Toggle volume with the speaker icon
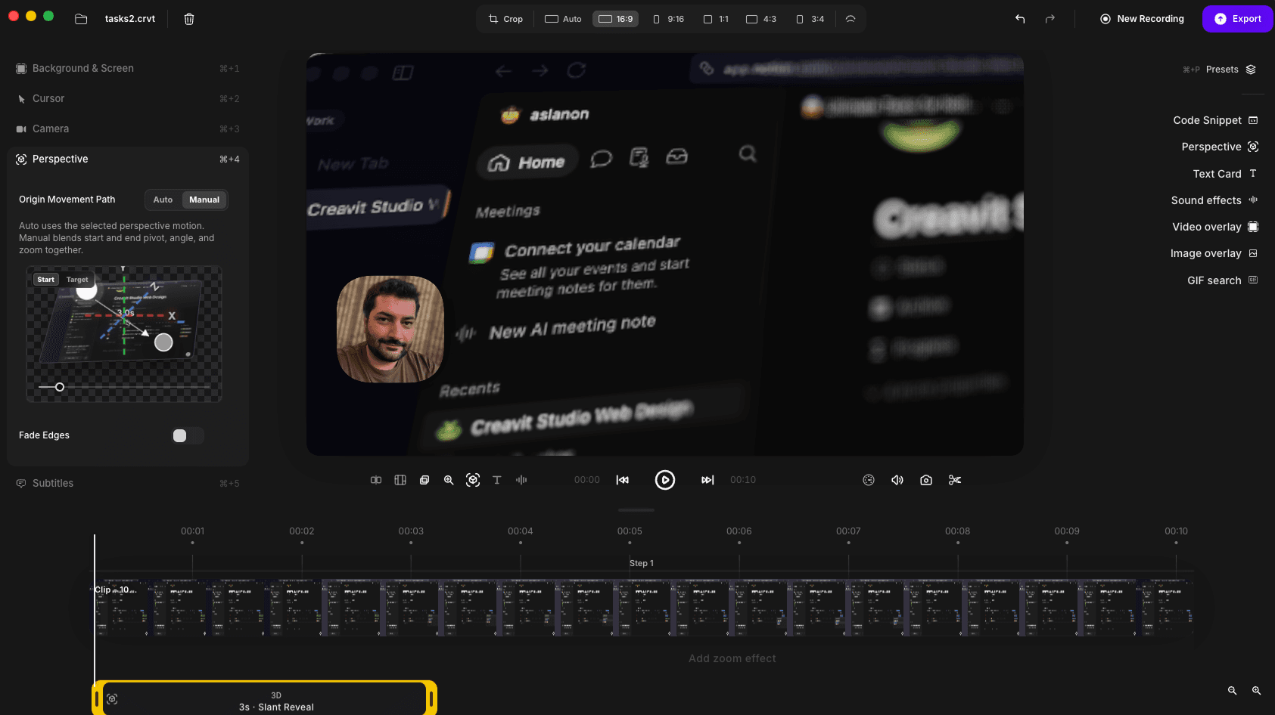This screenshot has height=715, width=1275. pos(897,480)
